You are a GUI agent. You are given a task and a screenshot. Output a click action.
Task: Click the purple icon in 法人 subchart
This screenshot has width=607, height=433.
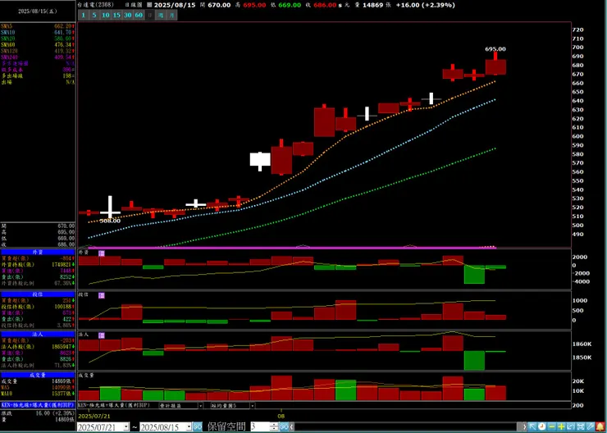(102, 335)
